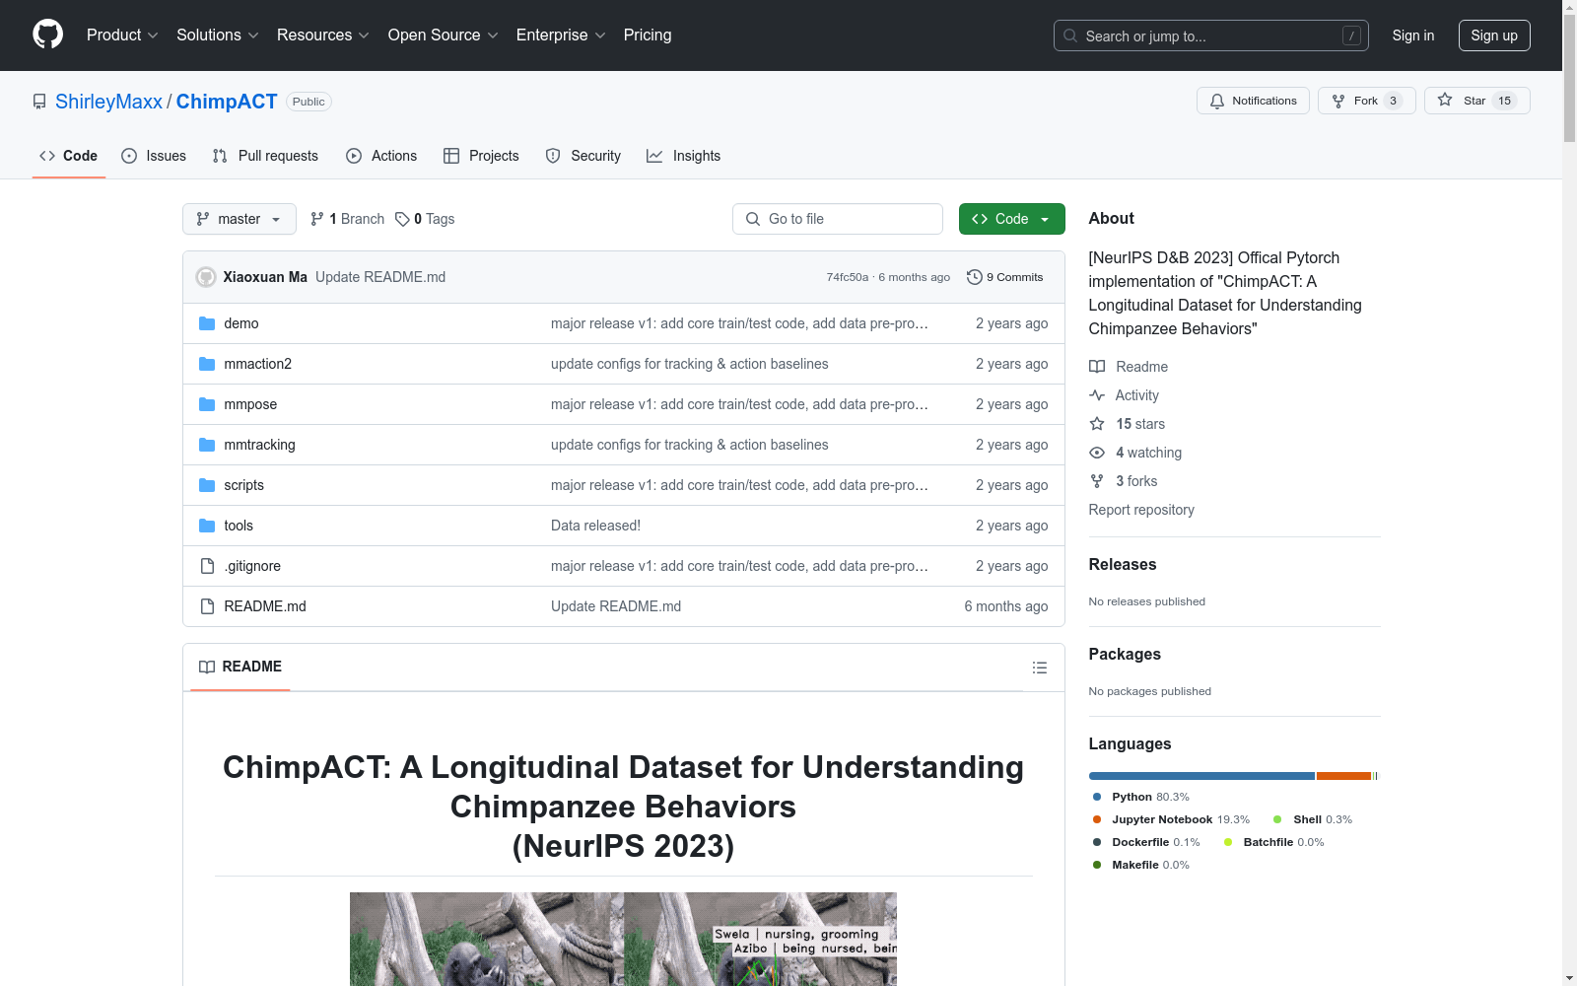
Task: Click the eye icon beside 4 watching
Action: tap(1097, 453)
